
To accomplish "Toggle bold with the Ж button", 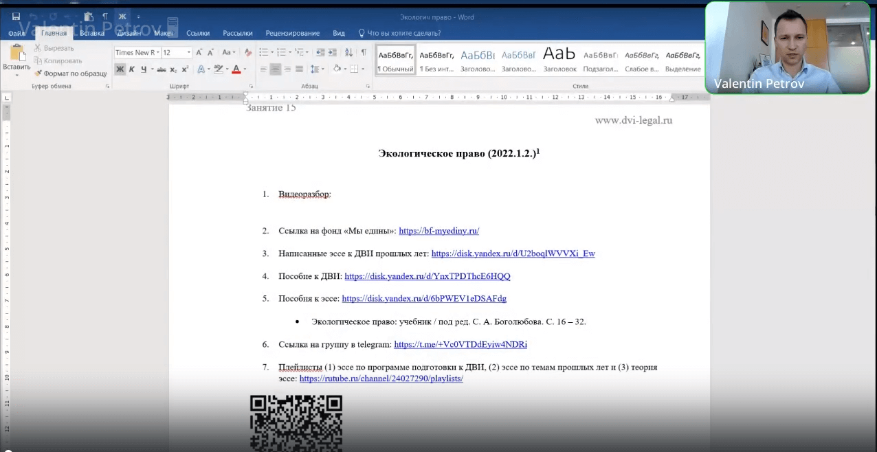I will click(x=120, y=69).
